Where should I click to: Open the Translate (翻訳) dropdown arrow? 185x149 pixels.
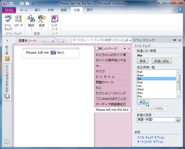click(x=31, y=29)
